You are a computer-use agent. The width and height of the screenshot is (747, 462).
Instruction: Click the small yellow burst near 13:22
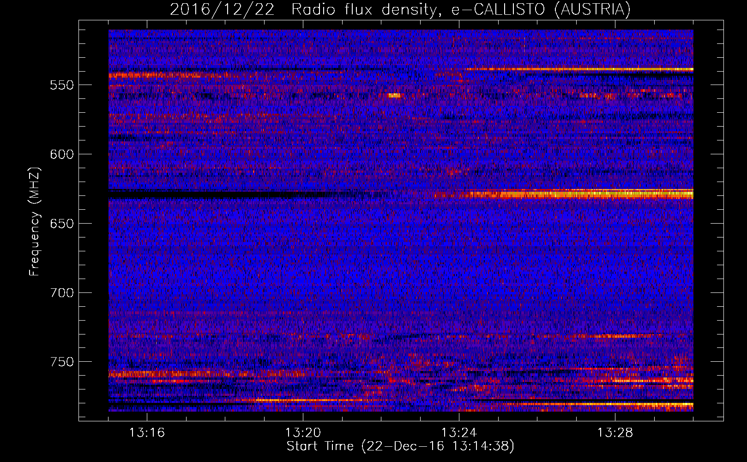tap(394, 96)
